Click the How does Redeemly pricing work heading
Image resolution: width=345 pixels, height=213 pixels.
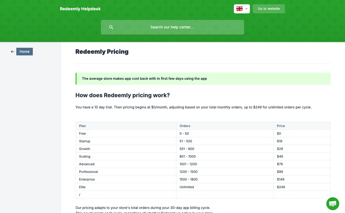point(123,95)
